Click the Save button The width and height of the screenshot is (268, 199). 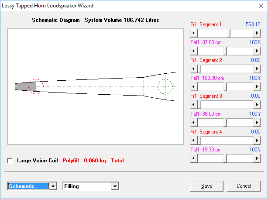[207, 186]
